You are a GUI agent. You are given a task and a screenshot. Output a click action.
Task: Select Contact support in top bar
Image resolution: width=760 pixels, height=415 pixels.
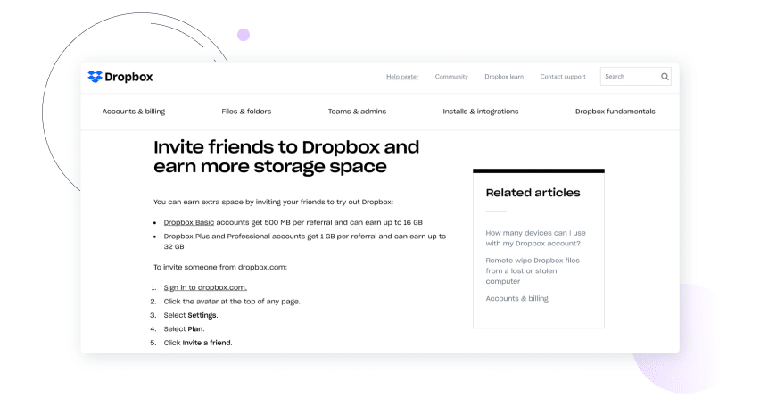tap(563, 77)
